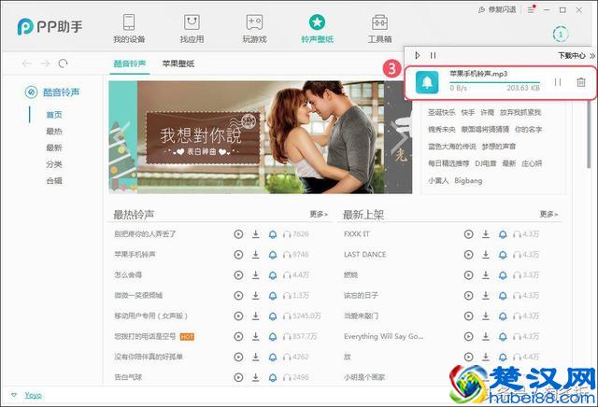The height and width of the screenshot is (407, 598).
Task: Play the 怎么舍得 ringtone
Action: point(238,274)
